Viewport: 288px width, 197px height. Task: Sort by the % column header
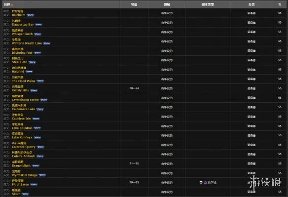tap(280, 4)
